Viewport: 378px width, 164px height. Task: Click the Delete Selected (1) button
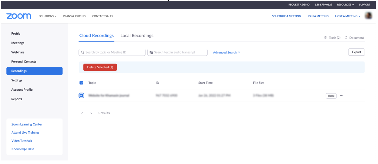coord(100,67)
